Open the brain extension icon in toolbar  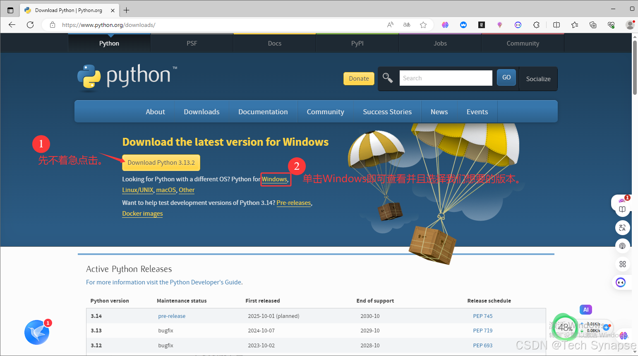point(445,25)
